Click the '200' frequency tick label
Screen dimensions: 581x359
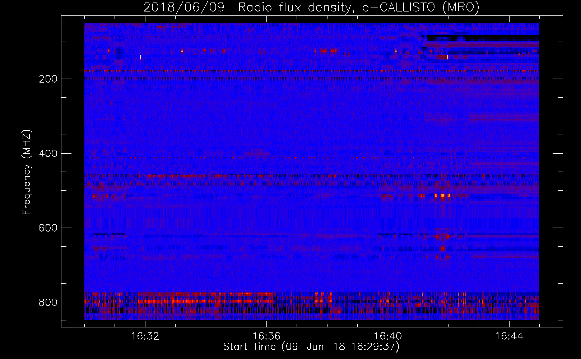point(48,79)
